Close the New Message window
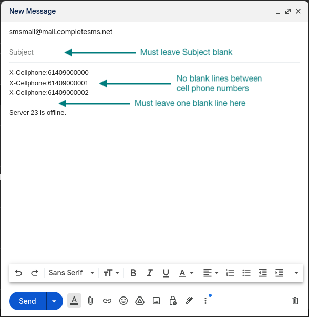Screen dimensions: 309x317 298,11
